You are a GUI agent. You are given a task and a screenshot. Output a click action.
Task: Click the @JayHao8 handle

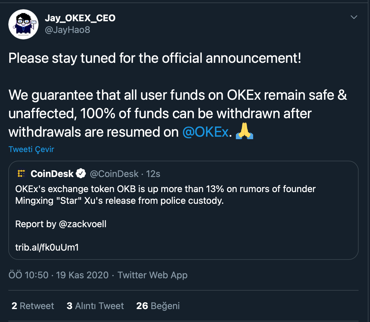68,30
